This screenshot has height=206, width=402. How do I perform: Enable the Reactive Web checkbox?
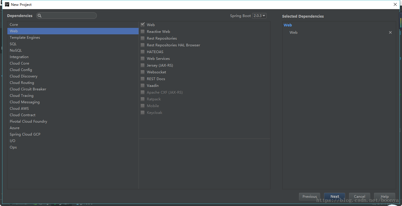(x=143, y=31)
